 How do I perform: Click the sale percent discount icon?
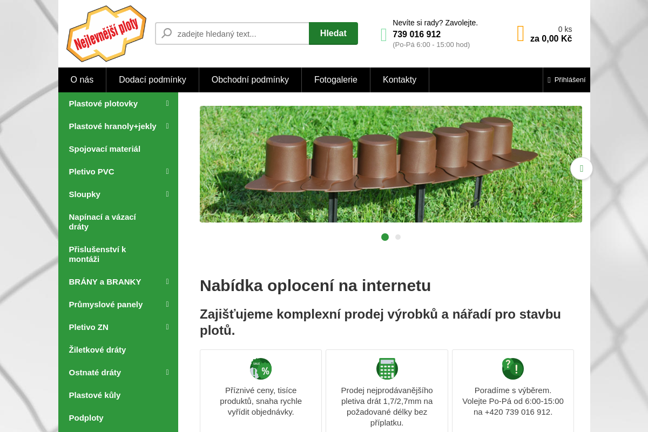click(260, 368)
